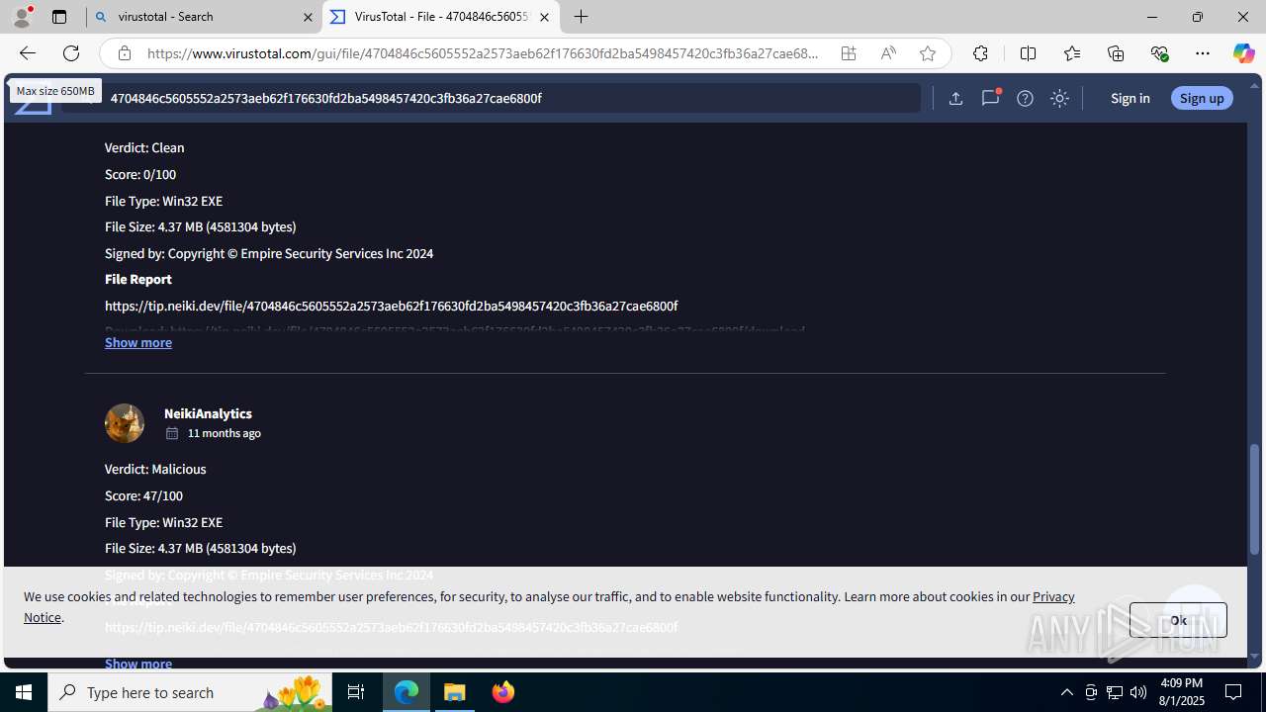Image resolution: width=1266 pixels, height=712 pixels.
Task: Switch to the virustotal - Search tab
Action: coord(204,17)
